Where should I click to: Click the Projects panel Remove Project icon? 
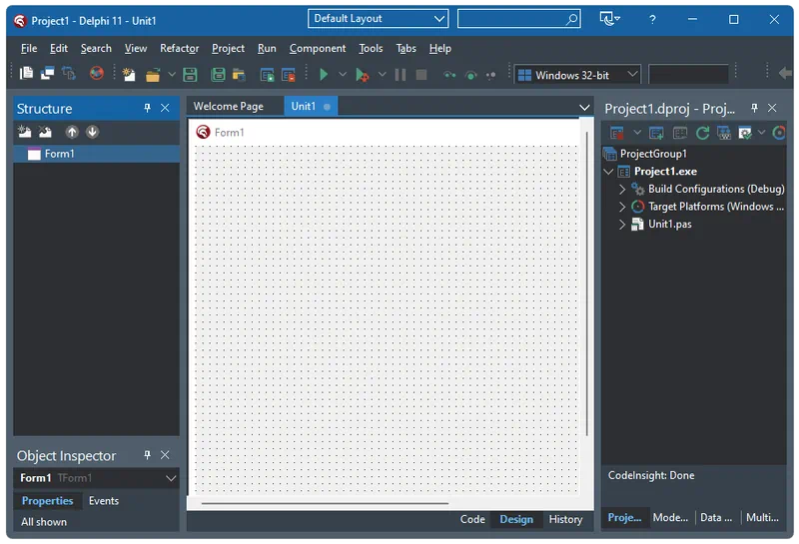point(617,133)
